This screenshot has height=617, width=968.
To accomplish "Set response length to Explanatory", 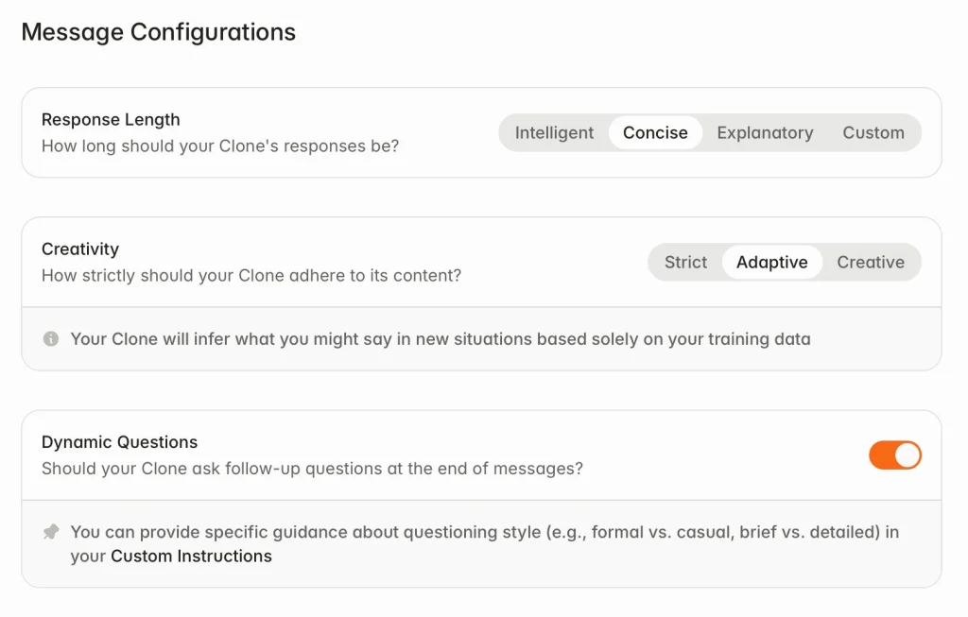I will click(x=765, y=132).
